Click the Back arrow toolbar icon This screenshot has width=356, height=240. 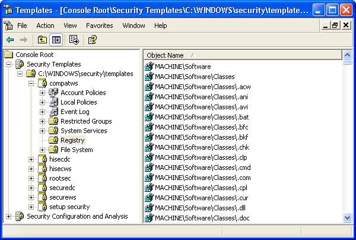point(10,40)
